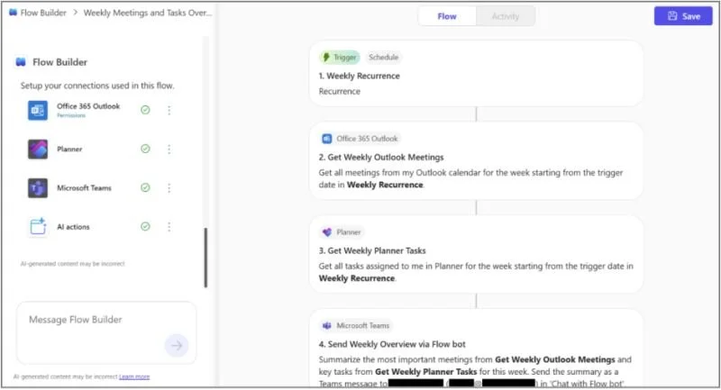Click the Microsoft Teams icon on step 4
The width and height of the screenshot is (721, 390).
pyautogui.click(x=327, y=326)
